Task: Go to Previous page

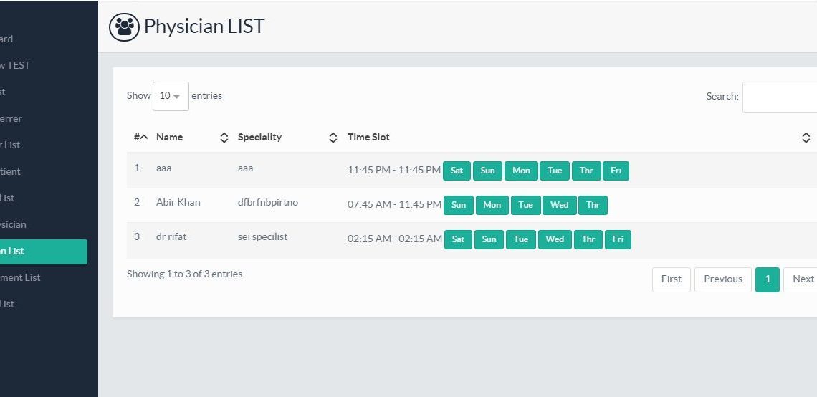Action: pos(722,279)
